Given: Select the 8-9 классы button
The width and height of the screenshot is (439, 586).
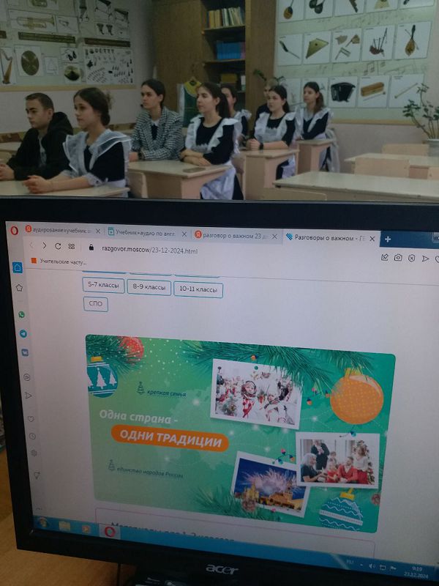Looking at the screenshot, I should [x=149, y=287].
